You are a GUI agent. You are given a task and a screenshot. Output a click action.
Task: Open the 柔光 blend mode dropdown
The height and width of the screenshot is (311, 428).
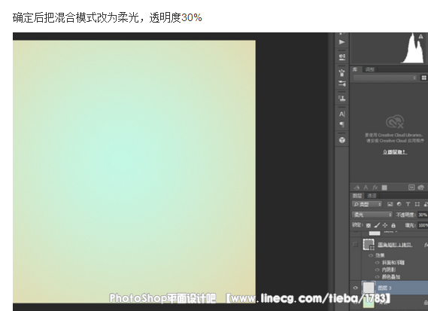pyautogui.click(x=372, y=215)
